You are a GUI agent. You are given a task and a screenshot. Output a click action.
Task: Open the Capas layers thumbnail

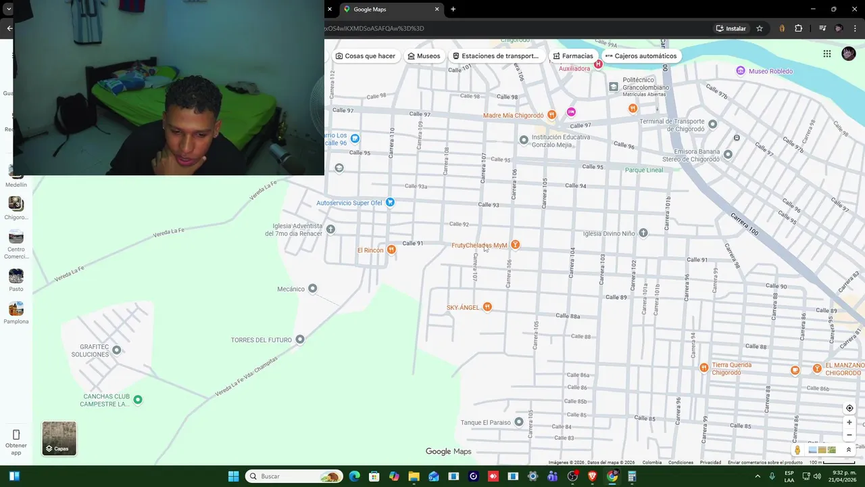pyautogui.click(x=59, y=438)
